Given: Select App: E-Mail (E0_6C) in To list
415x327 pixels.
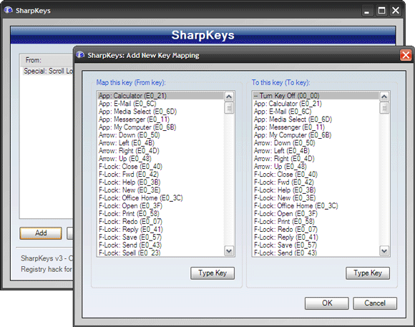Looking at the screenshot, I should click(316, 112).
